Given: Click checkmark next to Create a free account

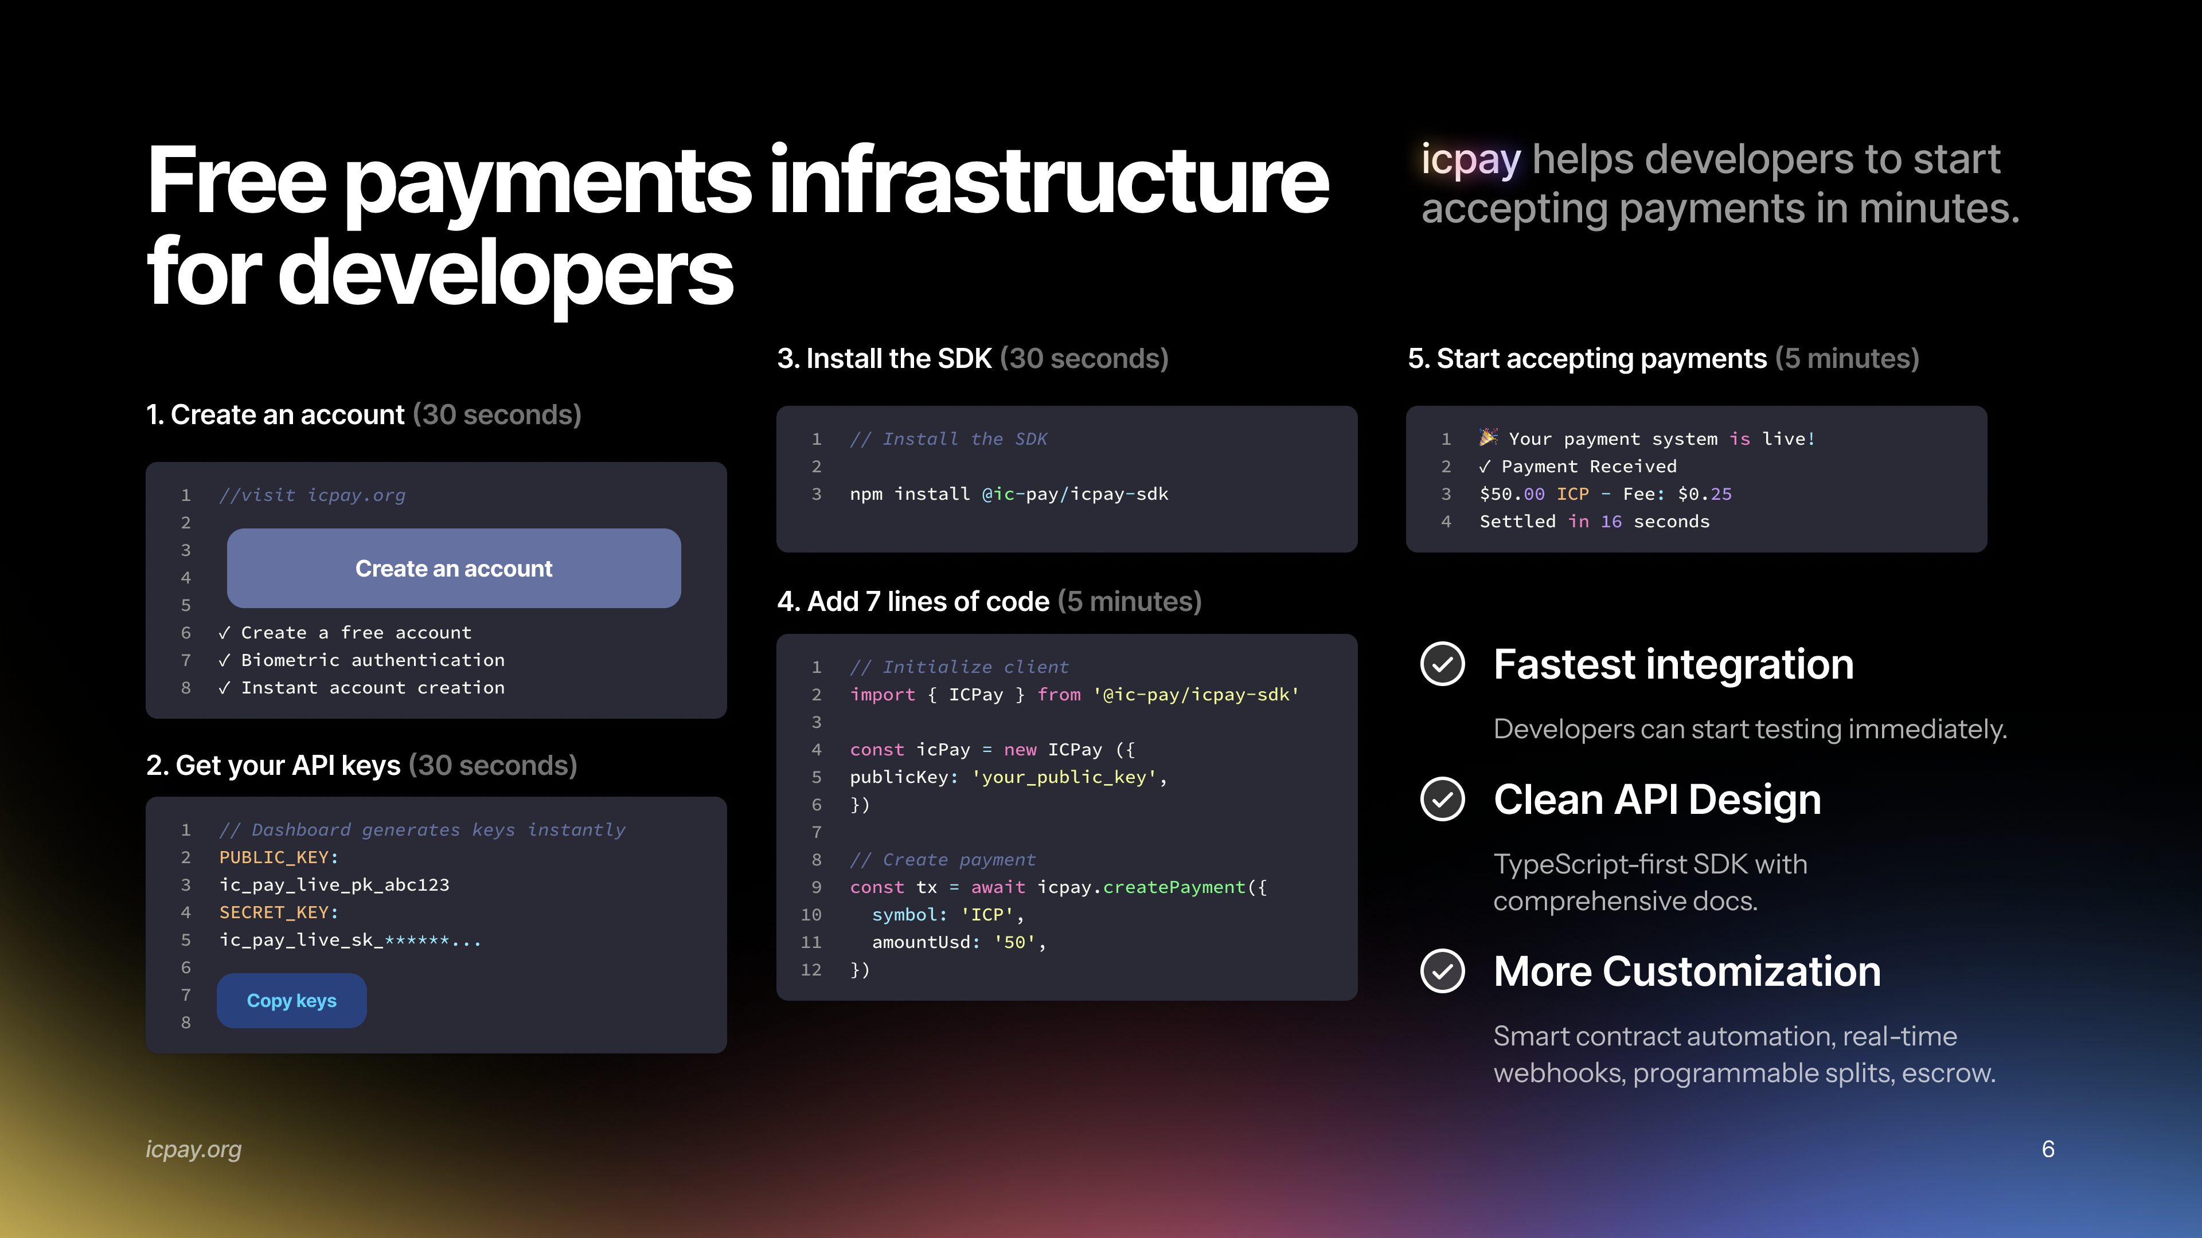Looking at the screenshot, I should (225, 633).
